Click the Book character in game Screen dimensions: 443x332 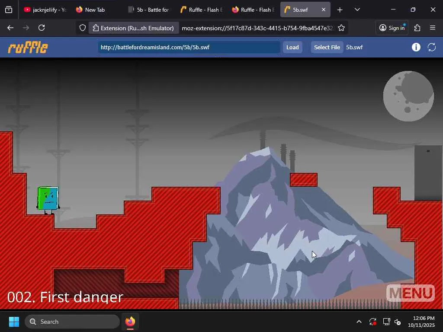coord(48,200)
